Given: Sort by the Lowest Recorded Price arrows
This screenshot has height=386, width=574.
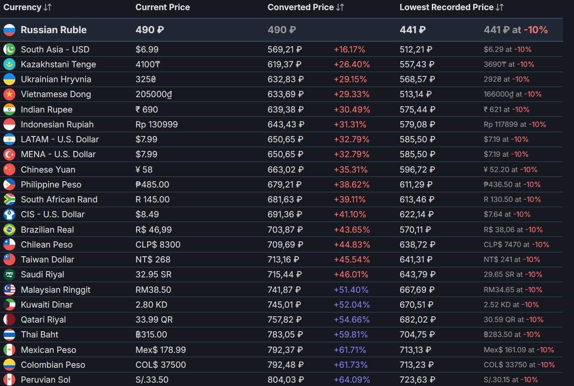Looking at the screenshot, I should [500, 7].
